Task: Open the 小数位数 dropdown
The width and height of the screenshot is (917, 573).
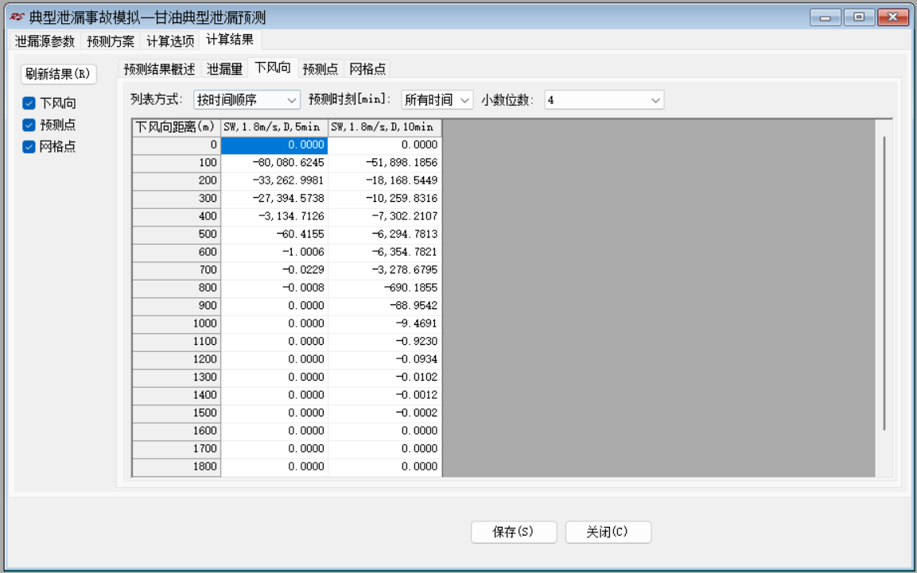Action: coord(604,100)
